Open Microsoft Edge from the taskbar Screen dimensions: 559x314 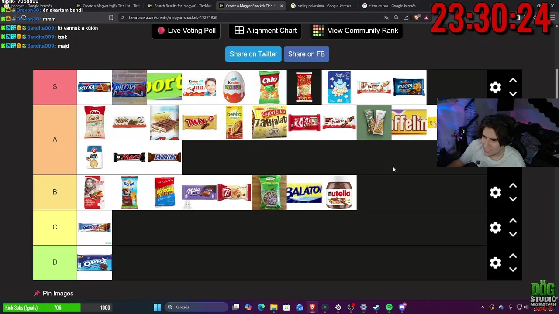(x=261, y=307)
